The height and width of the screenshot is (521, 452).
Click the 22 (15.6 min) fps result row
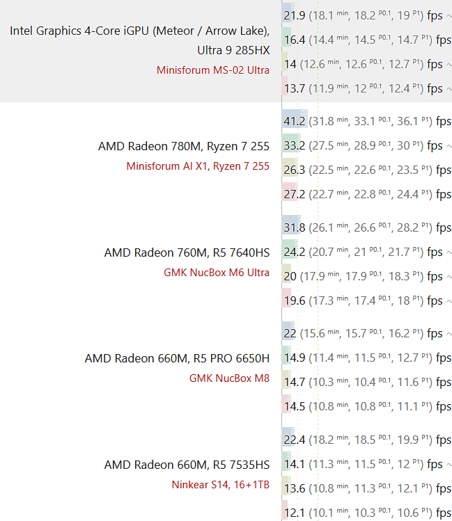(x=367, y=333)
